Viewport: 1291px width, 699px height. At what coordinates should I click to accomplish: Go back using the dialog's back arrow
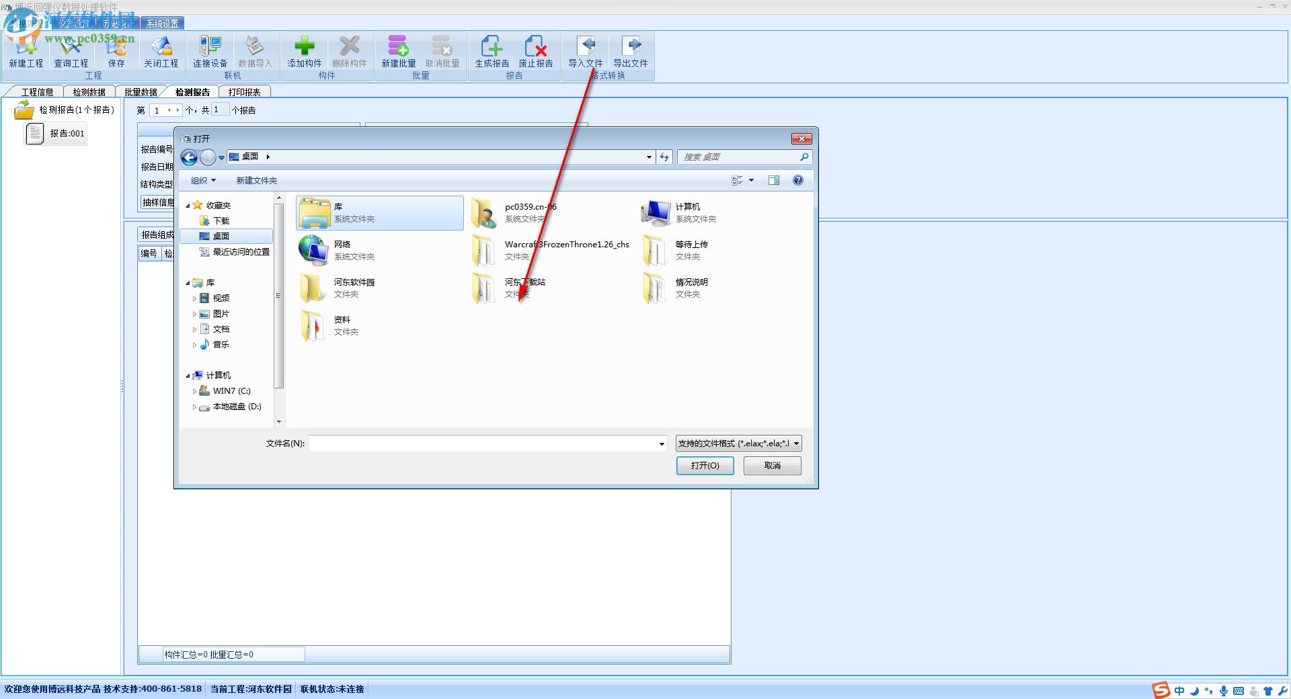(190, 157)
